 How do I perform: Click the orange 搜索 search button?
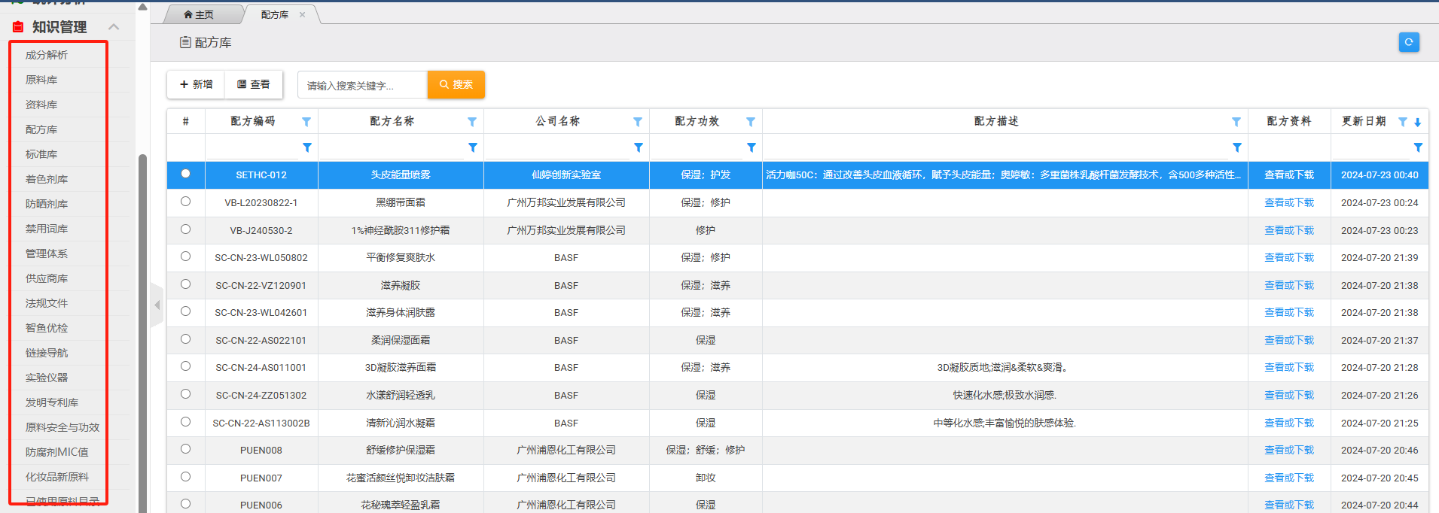456,84
